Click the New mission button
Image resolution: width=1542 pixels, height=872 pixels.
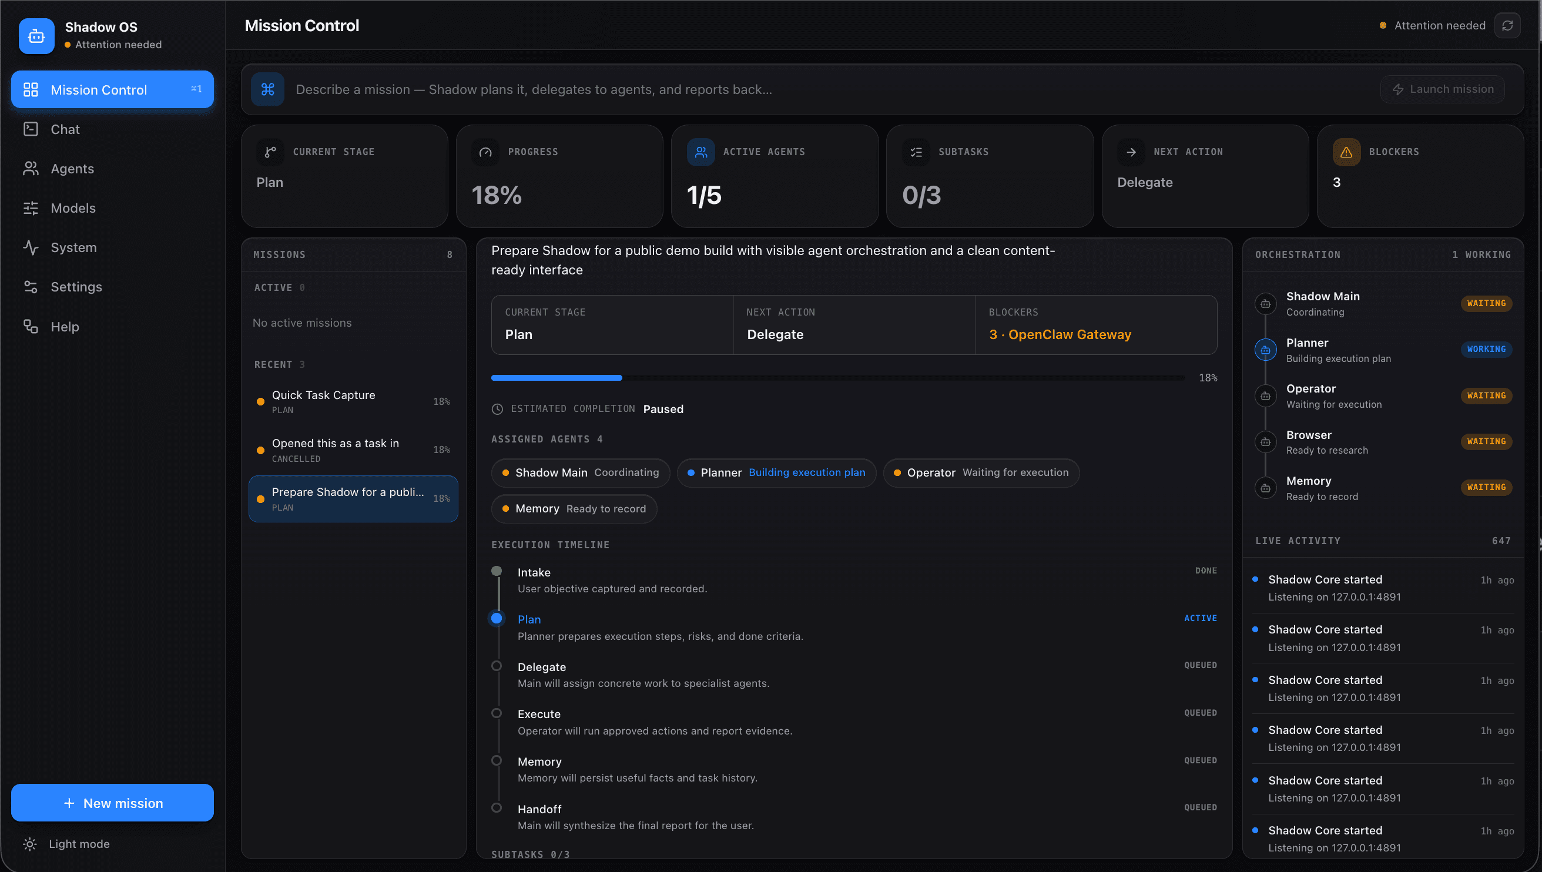pos(112,803)
